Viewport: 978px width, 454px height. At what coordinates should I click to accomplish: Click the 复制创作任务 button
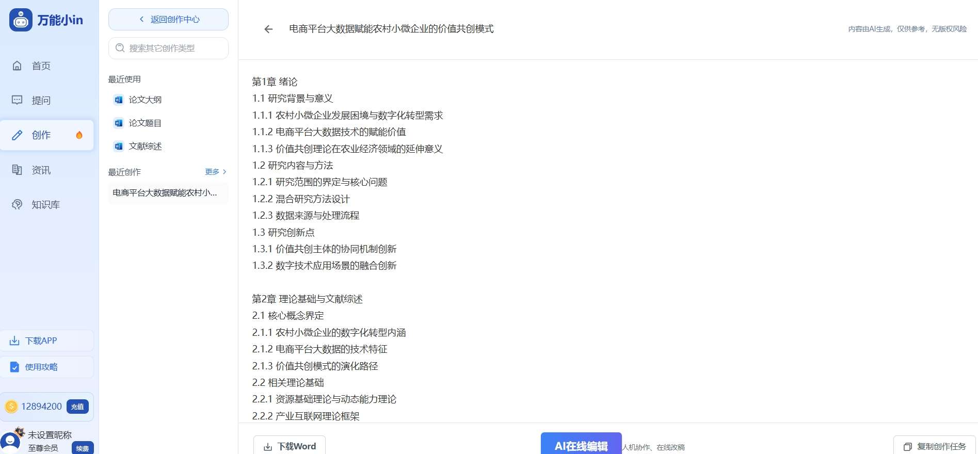935,446
